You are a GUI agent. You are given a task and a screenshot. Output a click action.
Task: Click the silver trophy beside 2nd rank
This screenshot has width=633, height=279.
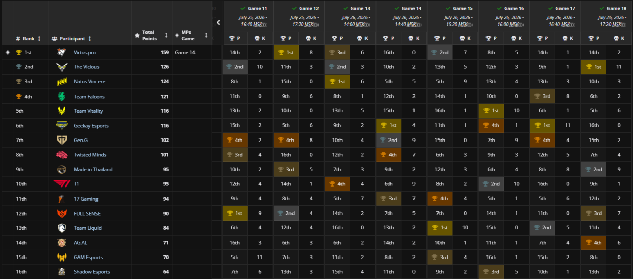pos(19,67)
